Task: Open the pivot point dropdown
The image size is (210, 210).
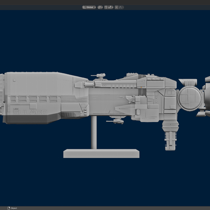Action: pos(100,7)
